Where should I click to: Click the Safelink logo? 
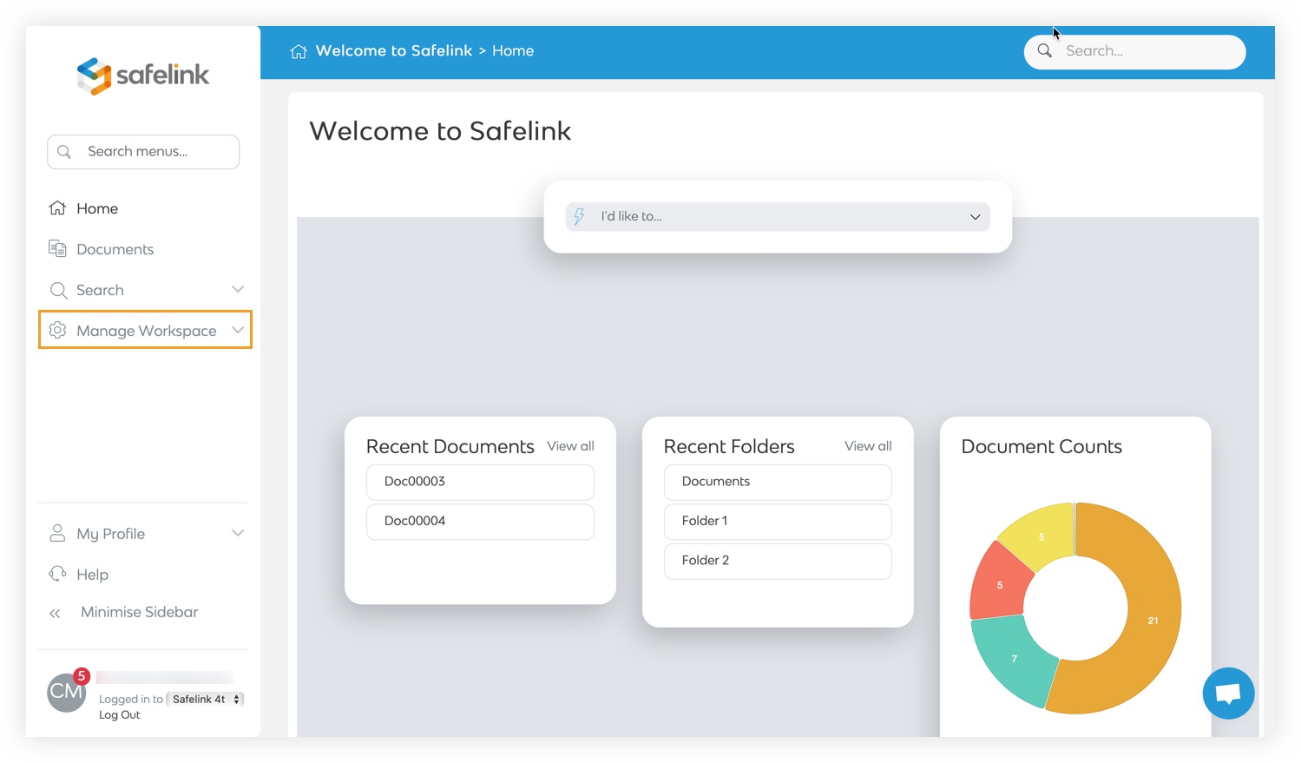tap(143, 76)
